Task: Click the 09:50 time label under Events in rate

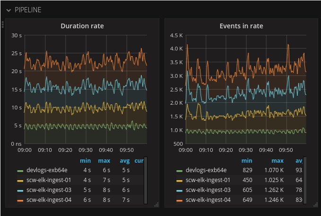Action: click(x=286, y=150)
